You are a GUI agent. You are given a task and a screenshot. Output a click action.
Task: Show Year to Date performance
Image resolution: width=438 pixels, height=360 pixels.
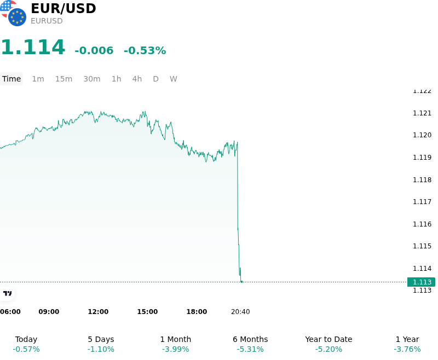click(328, 344)
